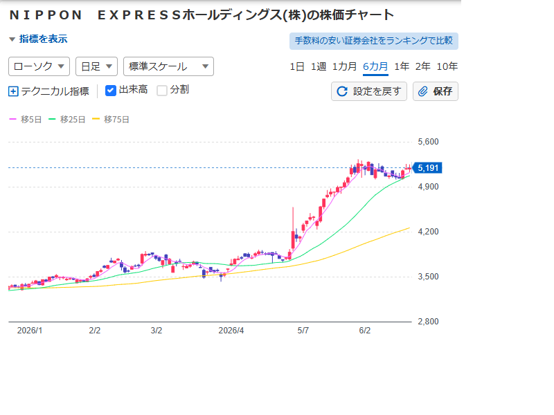554x415 pixels.
Task: Open the 日足 interval dropdown
Action: pos(96,66)
